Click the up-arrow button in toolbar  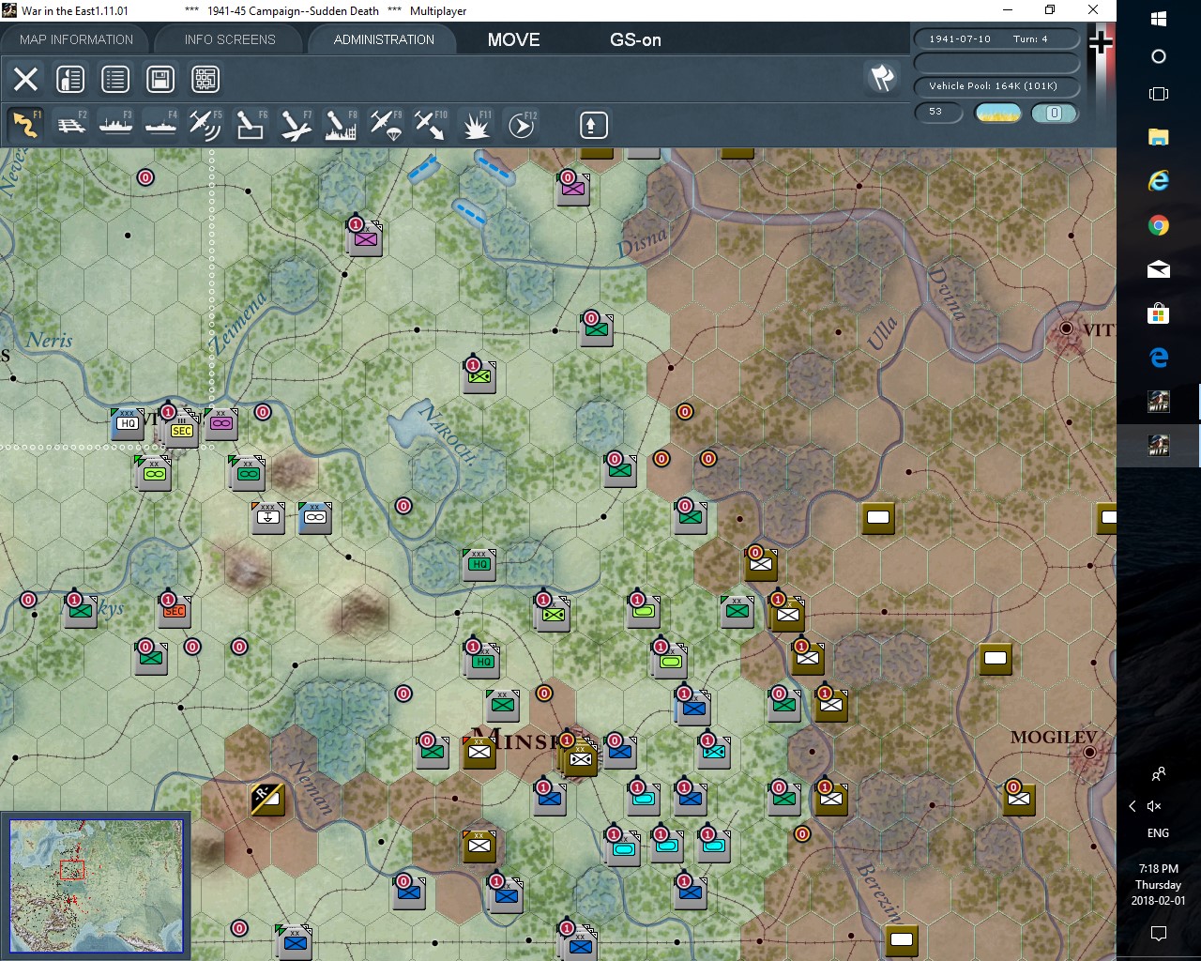click(x=593, y=125)
